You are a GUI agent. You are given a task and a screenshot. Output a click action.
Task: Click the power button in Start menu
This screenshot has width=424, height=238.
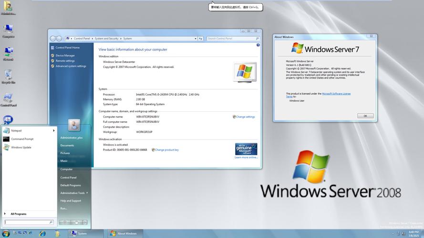(65, 222)
